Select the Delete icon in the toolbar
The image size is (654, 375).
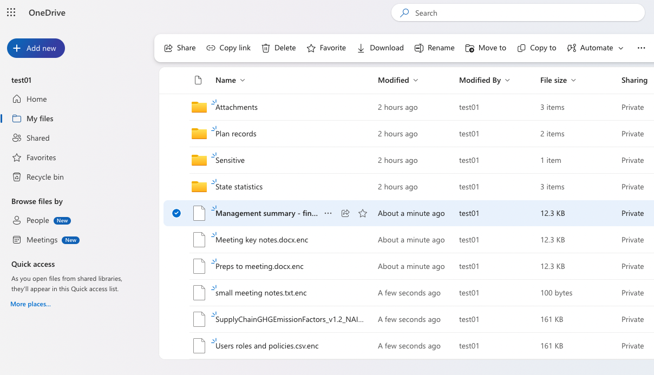tap(278, 48)
